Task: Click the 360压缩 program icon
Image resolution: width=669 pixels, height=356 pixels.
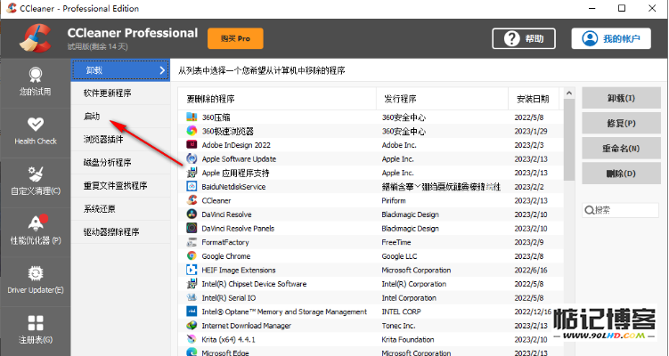Action: pos(192,117)
